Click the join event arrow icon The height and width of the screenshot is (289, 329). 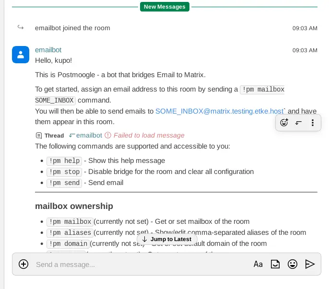[x=21, y=27]
